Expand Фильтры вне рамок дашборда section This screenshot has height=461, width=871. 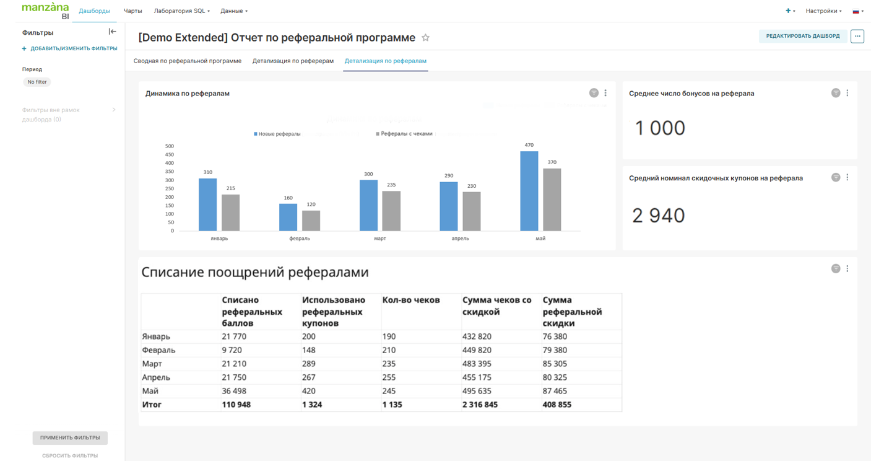click(114, 110)
